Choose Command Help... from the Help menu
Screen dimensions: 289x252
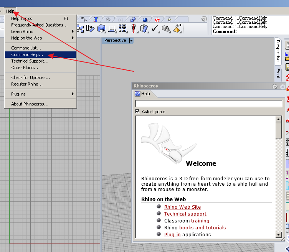click(x=27, y=54)
